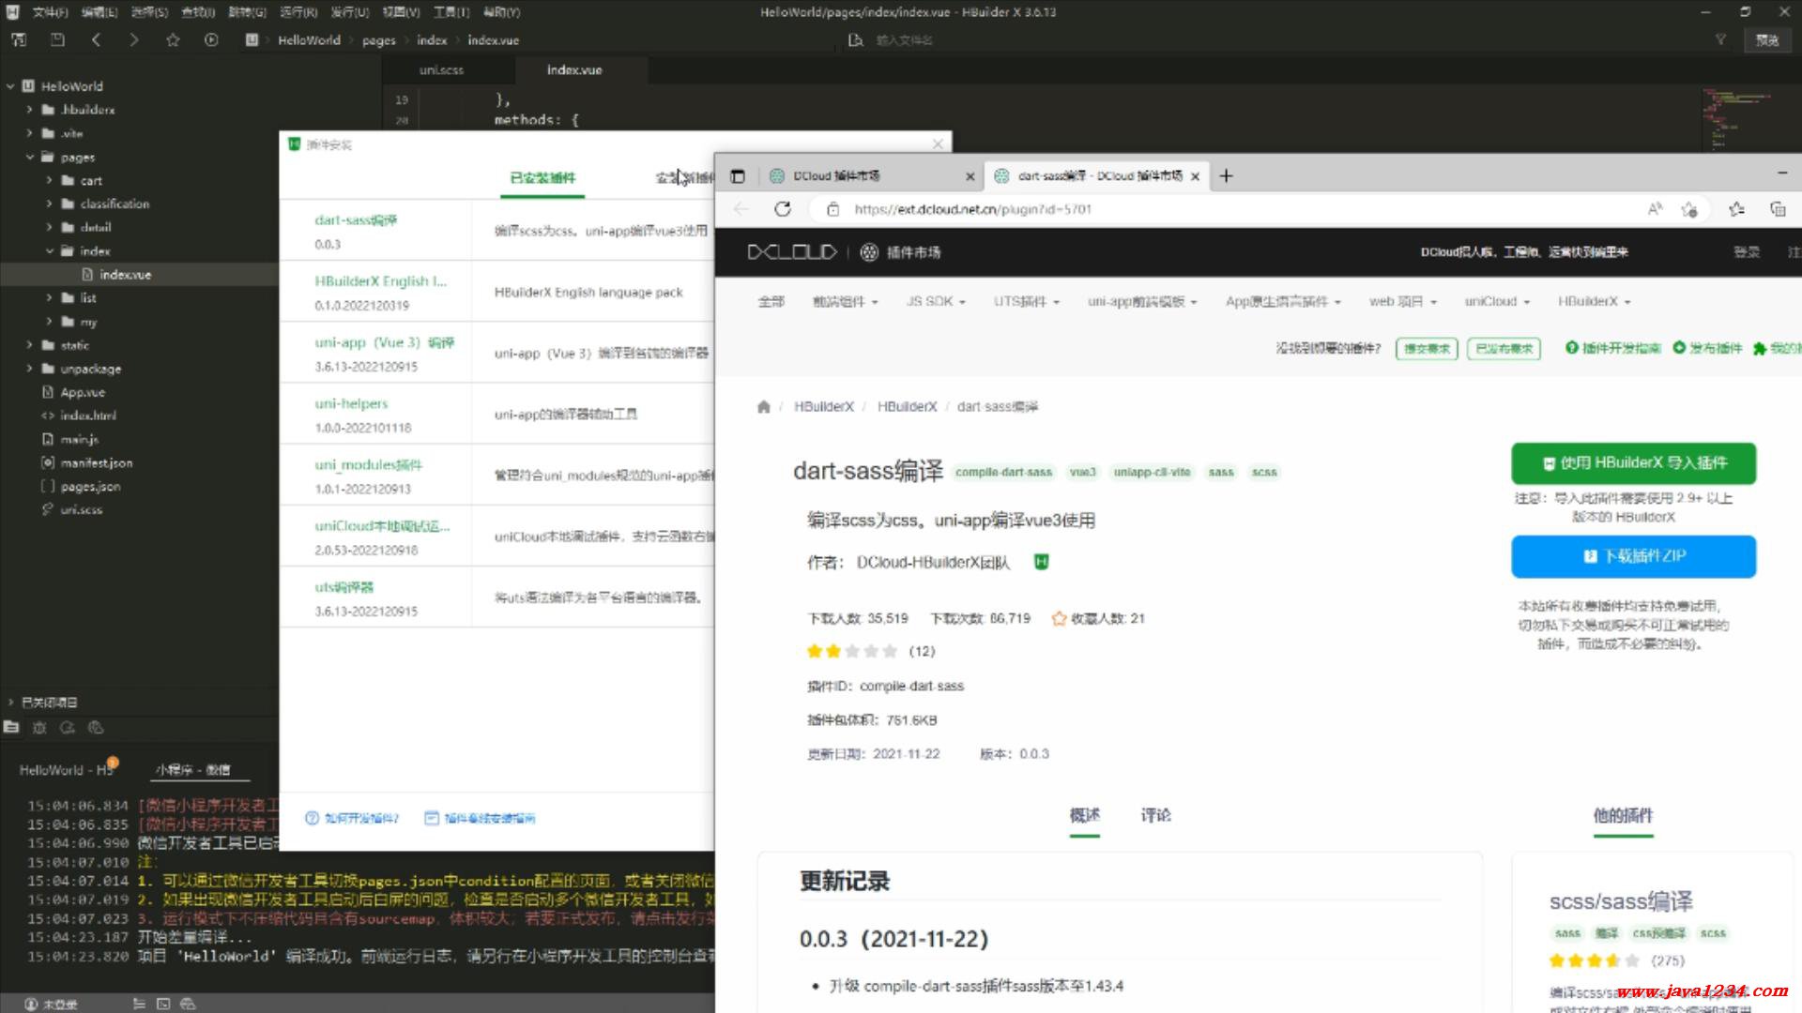
Task: Go back using HBuilderX toolbar arrow
Action: [96, 39]
